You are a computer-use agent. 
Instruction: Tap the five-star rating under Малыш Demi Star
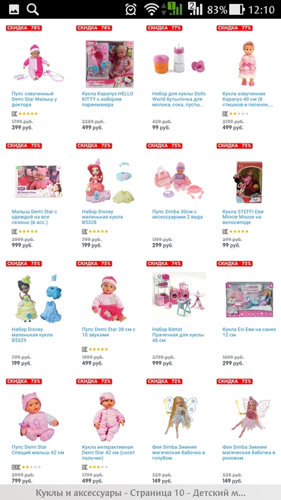tap(25, 231)
